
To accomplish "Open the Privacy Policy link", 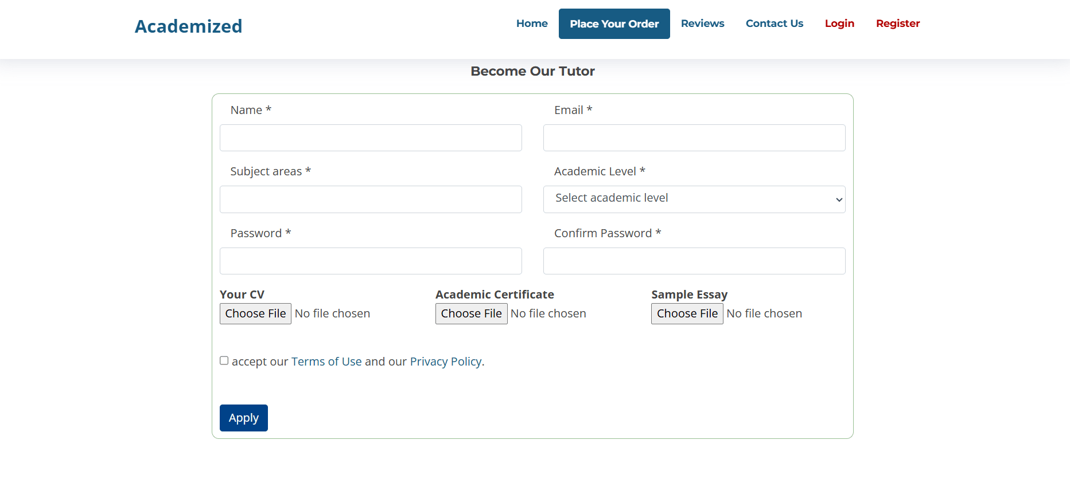I will coord(445,362).
